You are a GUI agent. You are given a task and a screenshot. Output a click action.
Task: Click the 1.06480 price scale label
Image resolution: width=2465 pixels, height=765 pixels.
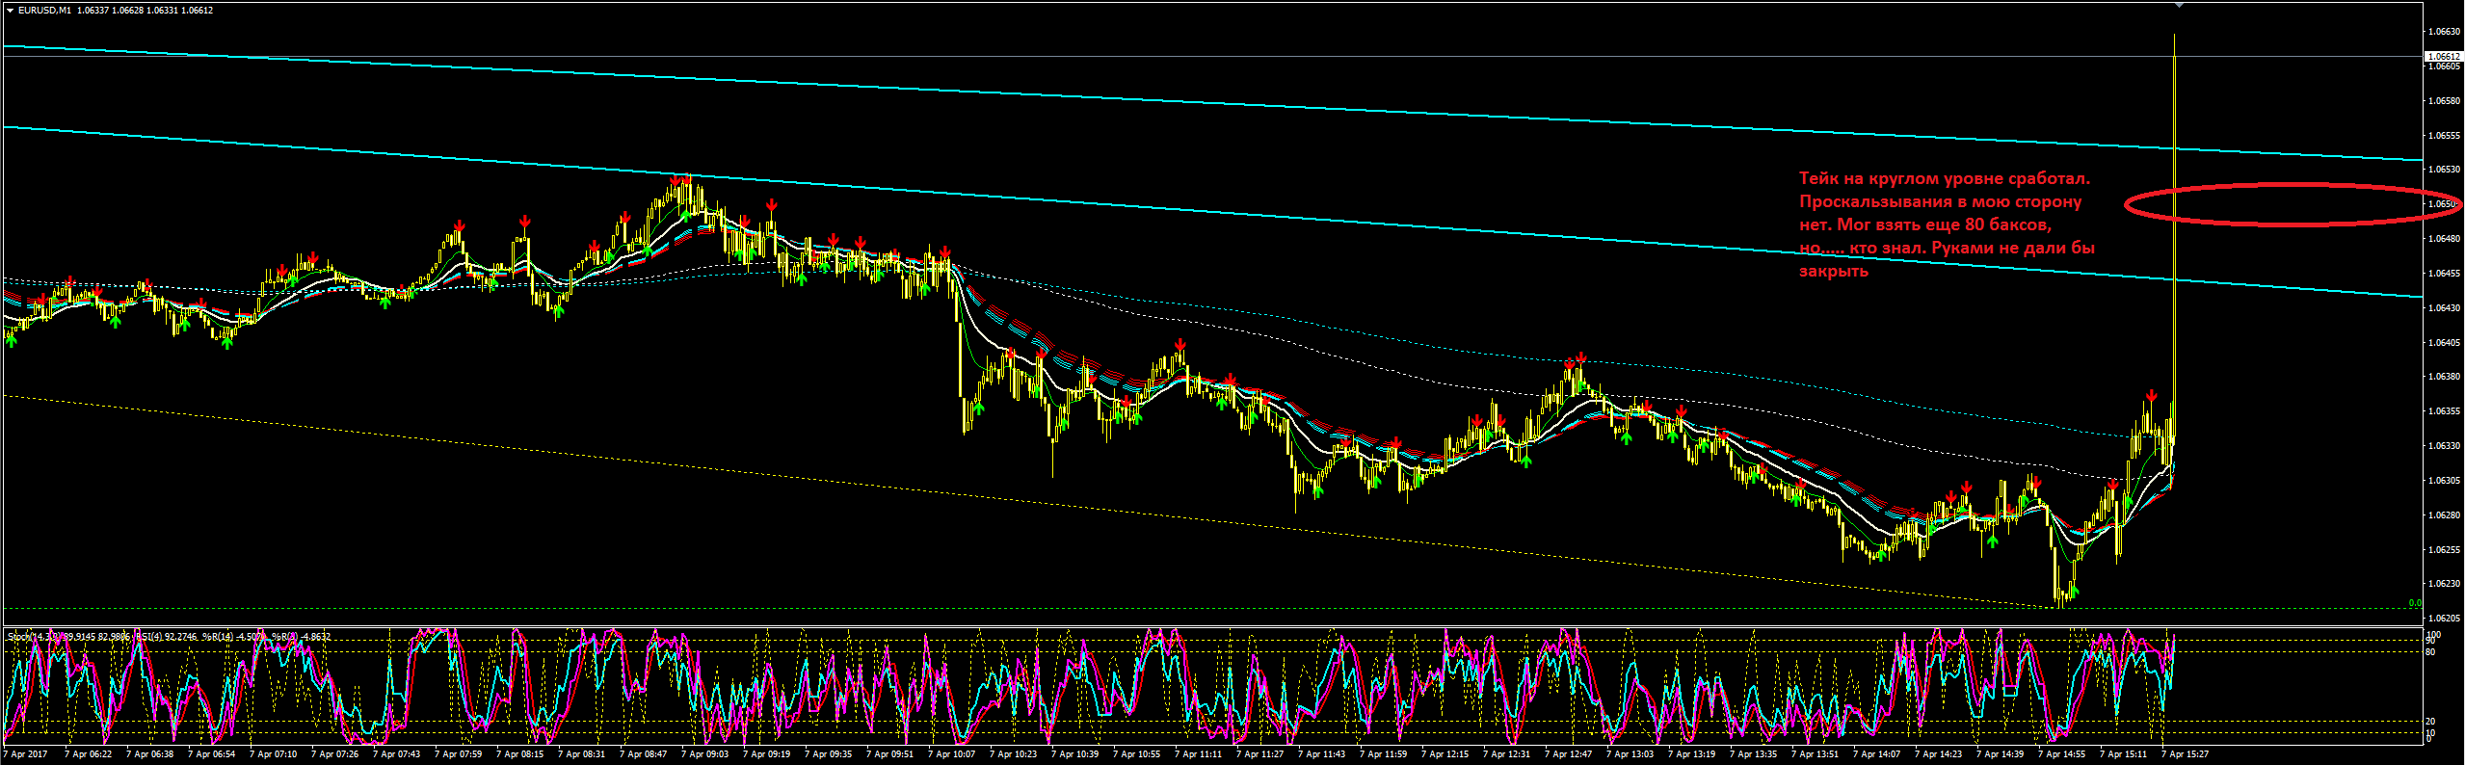tap(2444, 239)
